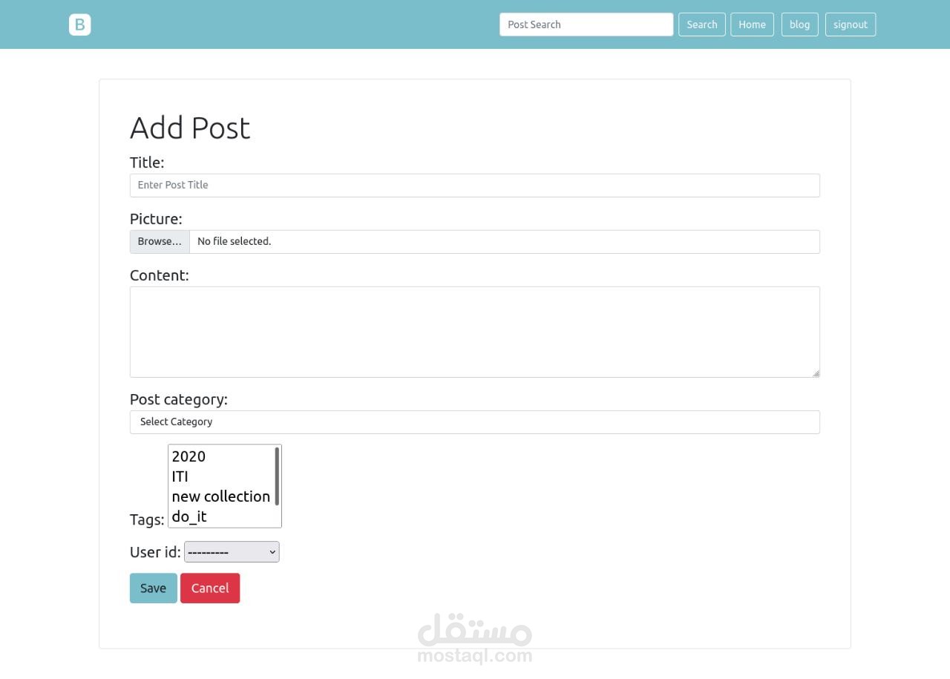Open the Select Category dropdown
The width and height of the screenshot is (950, 679).
[475, 422]
